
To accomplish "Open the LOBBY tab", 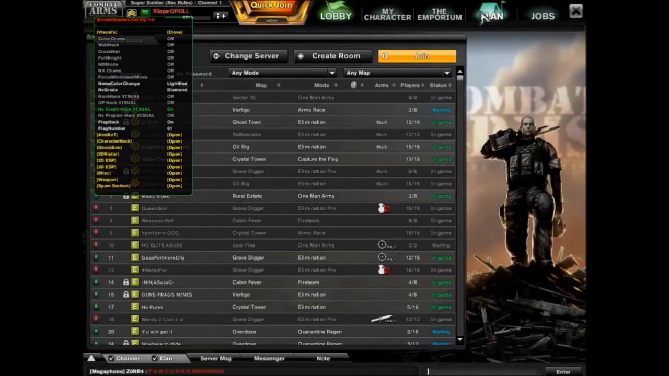I will tap(336, 13).
